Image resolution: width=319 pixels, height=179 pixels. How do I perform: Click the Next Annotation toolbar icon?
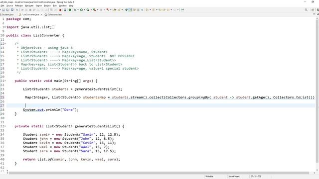[x=147, y=10]
